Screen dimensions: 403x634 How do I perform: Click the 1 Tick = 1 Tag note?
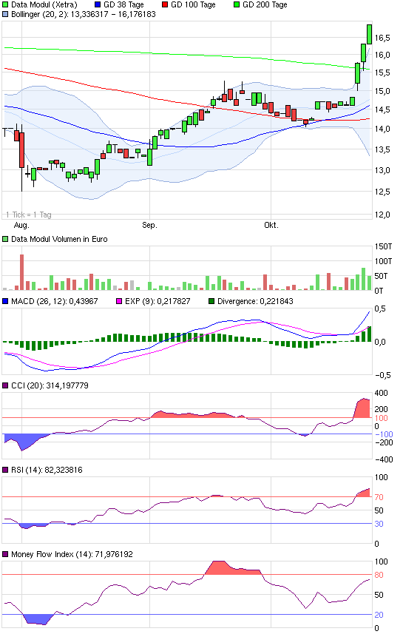[29, 215]
